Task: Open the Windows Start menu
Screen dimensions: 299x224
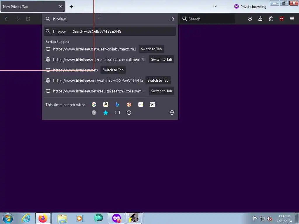Action: point(8,218)
